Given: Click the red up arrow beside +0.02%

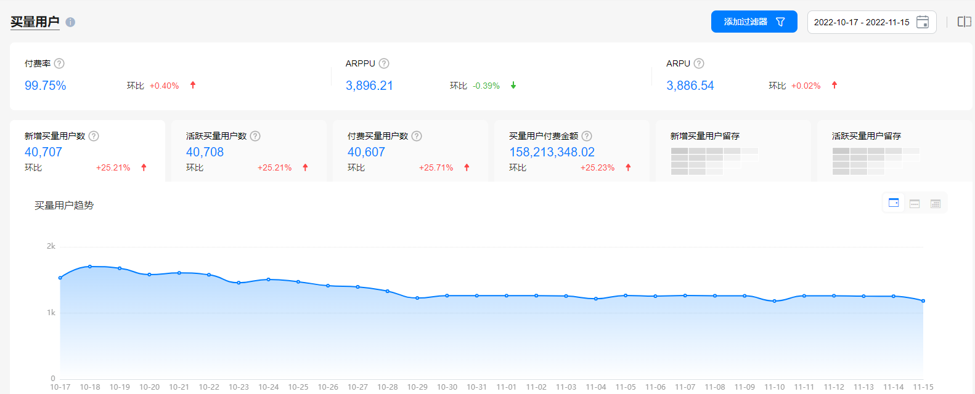Looking at the screenshot, I should pyautogui.click(x=834, y=85).
